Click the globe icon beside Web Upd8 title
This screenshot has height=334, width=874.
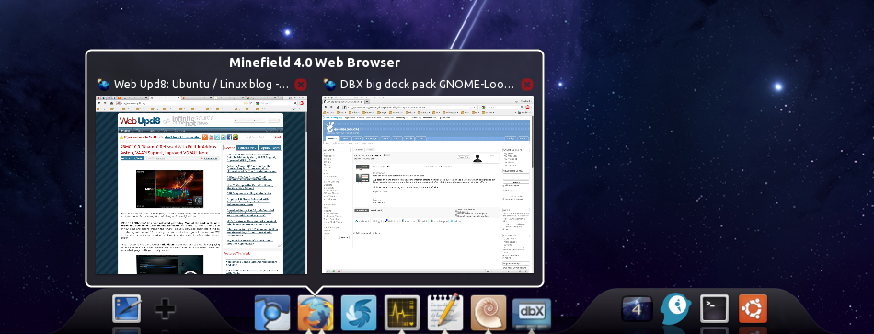coord(103,85)
